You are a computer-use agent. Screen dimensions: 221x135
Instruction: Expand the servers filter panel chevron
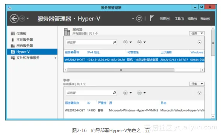pos(200,42)
